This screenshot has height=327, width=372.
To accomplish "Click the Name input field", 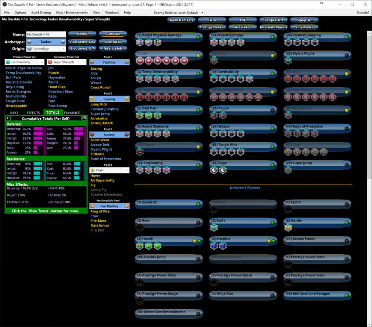I will (x=45, y=34).
